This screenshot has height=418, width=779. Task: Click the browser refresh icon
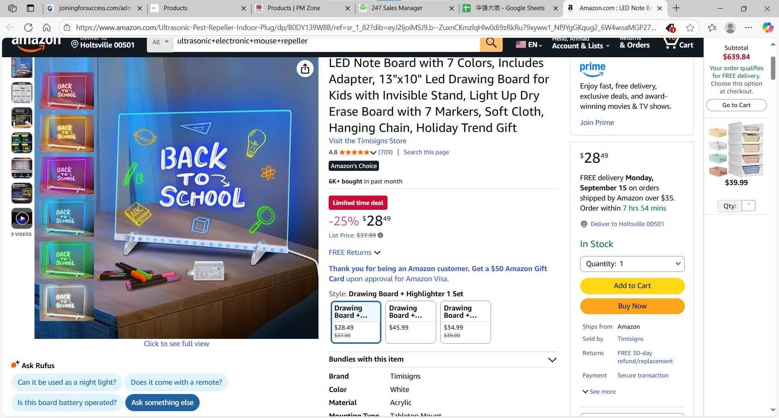[28, 28]
